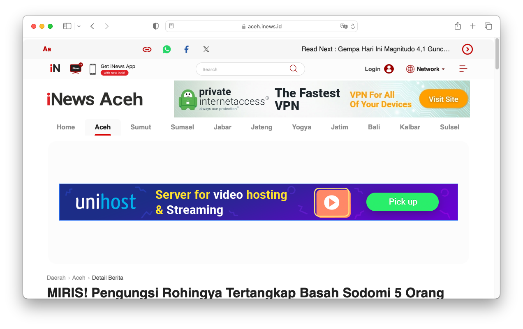
Task: Open the Aceh breadcrumb link
Action: pos(79,278)
